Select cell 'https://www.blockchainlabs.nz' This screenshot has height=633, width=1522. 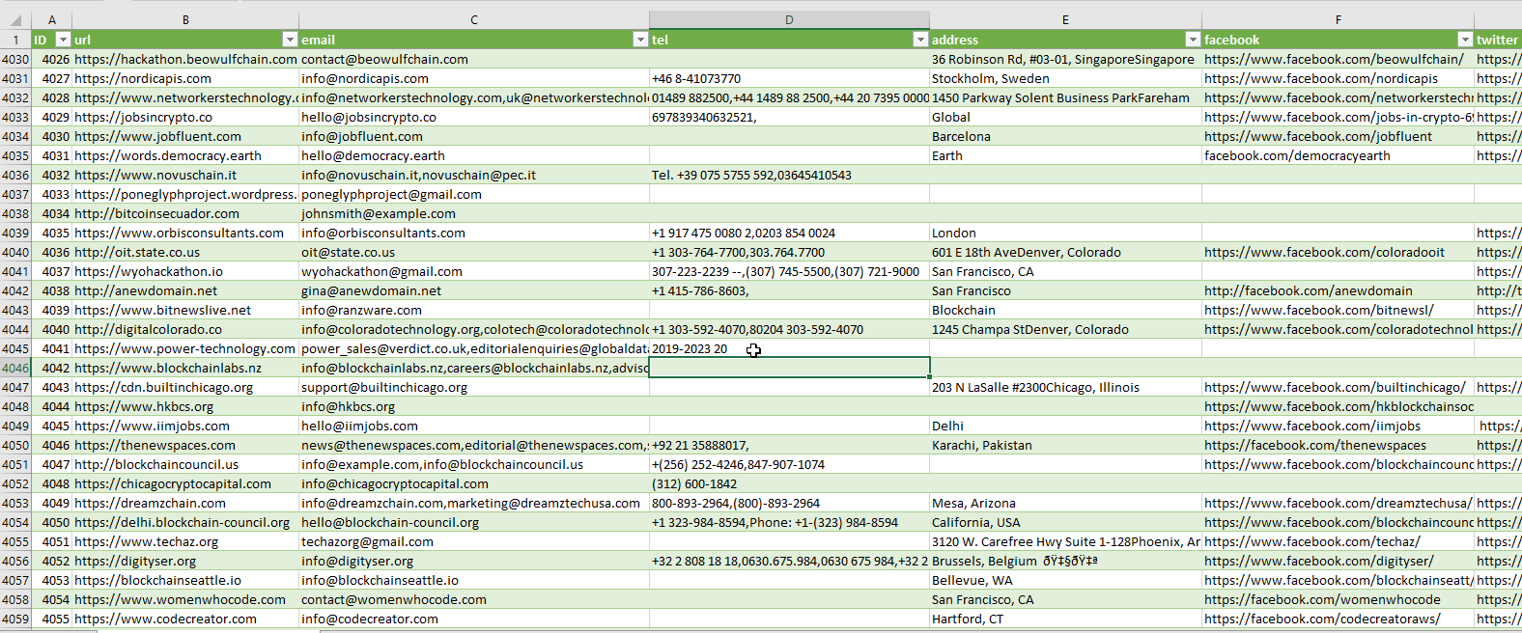[x=185, y=368]
